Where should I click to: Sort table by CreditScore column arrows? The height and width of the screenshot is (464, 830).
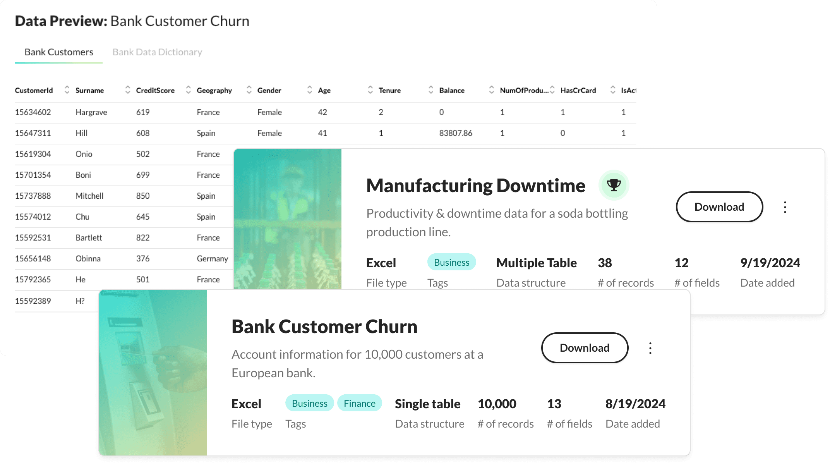click(x=188, y=90)
